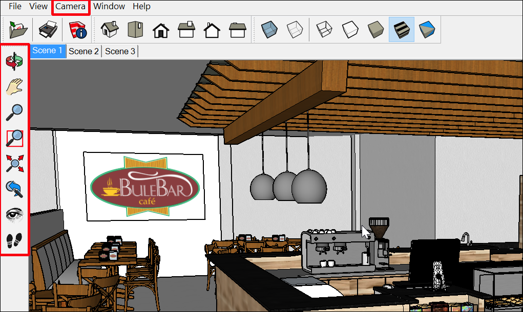The image size is (523, 312).
Task: Go back to the Previous view
Action: coord(14,188)
